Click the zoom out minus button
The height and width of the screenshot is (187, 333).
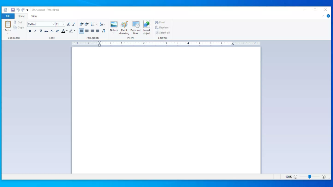coord(296,177)
